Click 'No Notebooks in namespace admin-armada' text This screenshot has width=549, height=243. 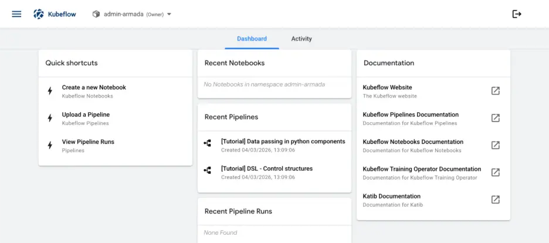click(265, 85)
